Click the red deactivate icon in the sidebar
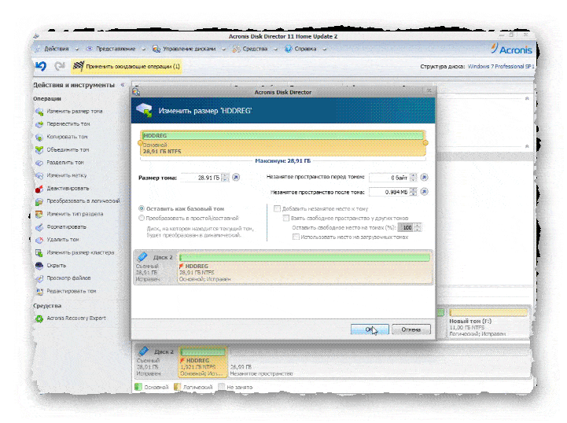This screenshot has height=423, width=567. (x=39, y=189)
